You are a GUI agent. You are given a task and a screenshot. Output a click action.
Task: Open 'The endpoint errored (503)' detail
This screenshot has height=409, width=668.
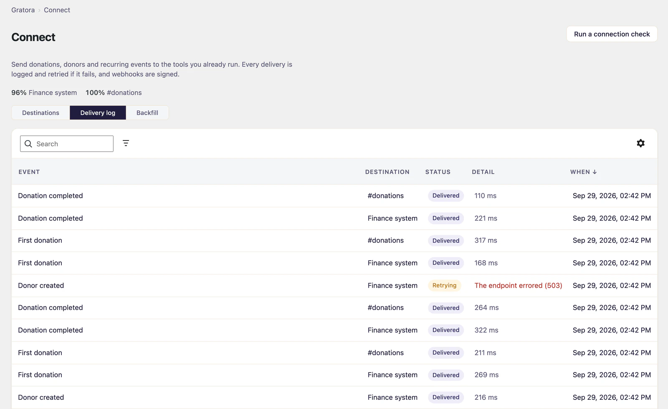(x=518, y=286)
